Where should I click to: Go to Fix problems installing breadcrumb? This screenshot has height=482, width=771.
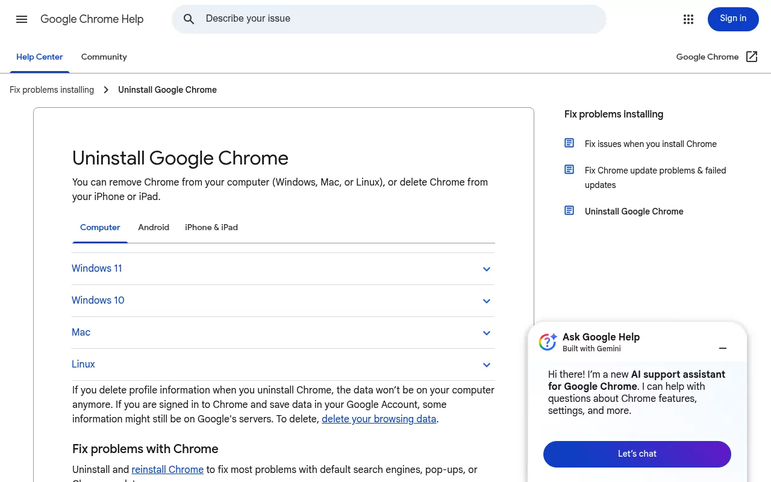pos(52,90)
